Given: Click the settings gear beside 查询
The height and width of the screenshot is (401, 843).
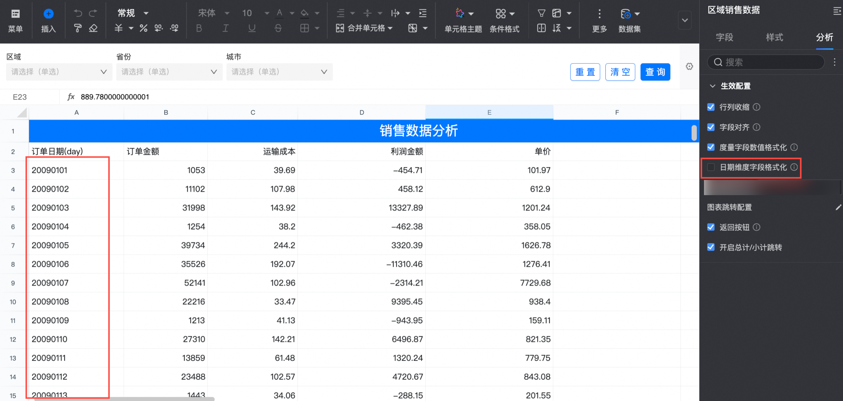Looking at the screenshot, I should 689,66.
